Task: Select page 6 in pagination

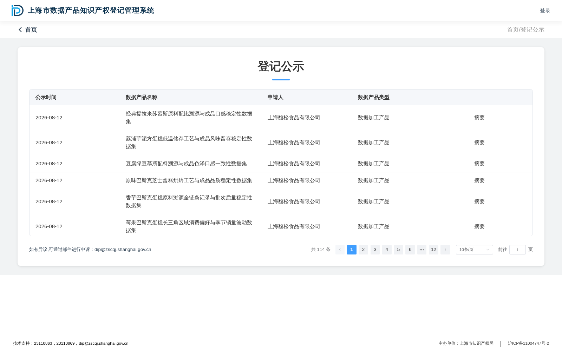Action: tap(410, 250)
